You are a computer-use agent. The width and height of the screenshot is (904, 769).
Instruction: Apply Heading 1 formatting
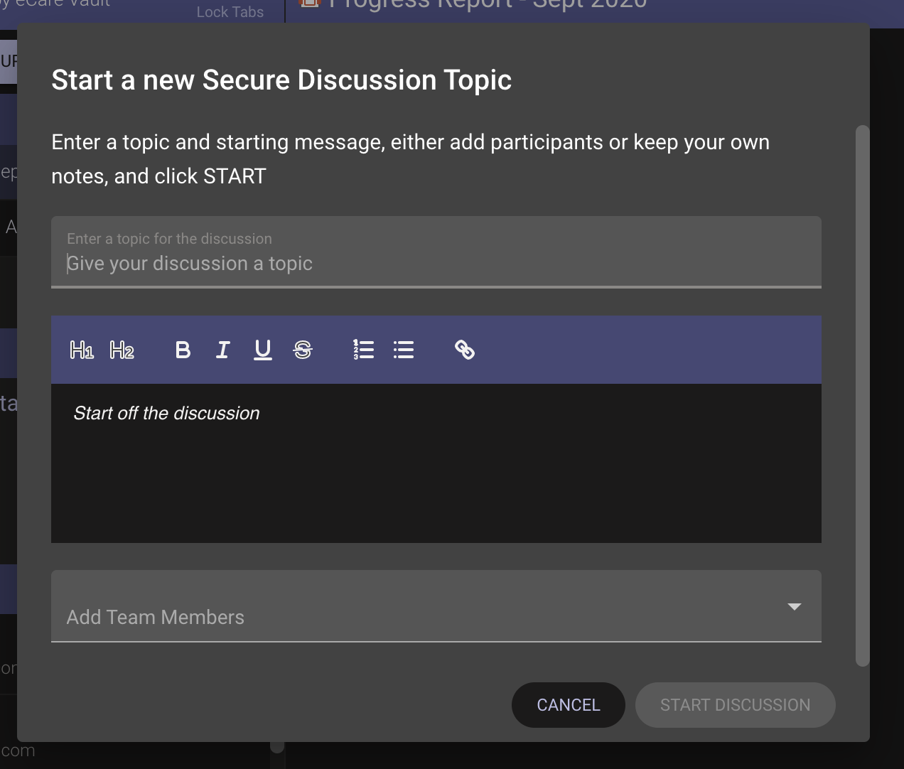pos(82,350)
